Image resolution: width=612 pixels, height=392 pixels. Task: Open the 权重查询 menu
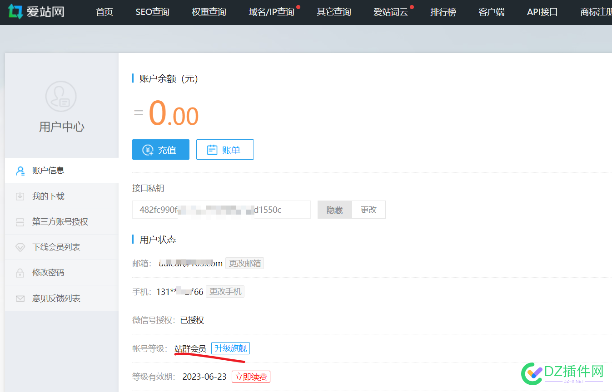click(209, 12)
